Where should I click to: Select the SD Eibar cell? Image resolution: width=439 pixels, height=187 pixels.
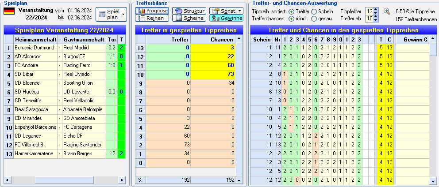[x=35, y=74]
